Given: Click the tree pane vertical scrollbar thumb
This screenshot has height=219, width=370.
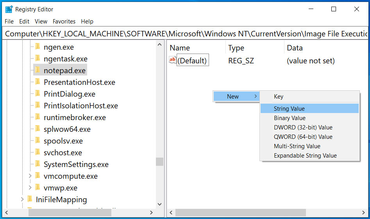Looking at the screenshot, I should click(159, 162).
